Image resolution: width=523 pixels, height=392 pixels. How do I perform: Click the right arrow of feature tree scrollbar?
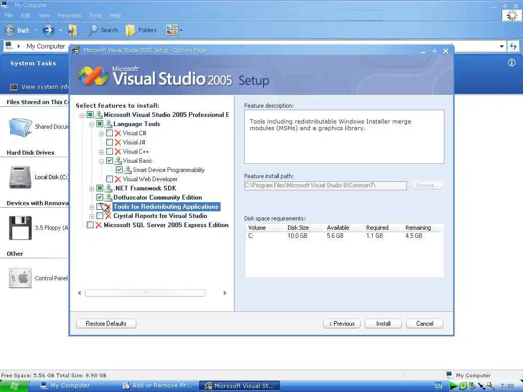click(x=225, y=293)
